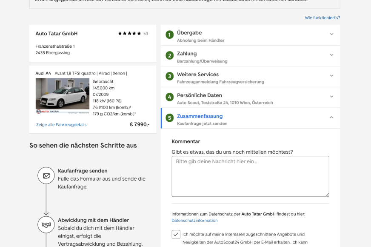Open the Zahlung step header
371x247 pixels.
coord(250,56)
